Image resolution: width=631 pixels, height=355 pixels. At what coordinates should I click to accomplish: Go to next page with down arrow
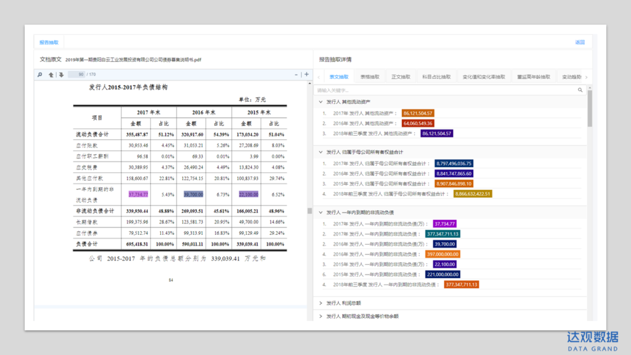61,75
